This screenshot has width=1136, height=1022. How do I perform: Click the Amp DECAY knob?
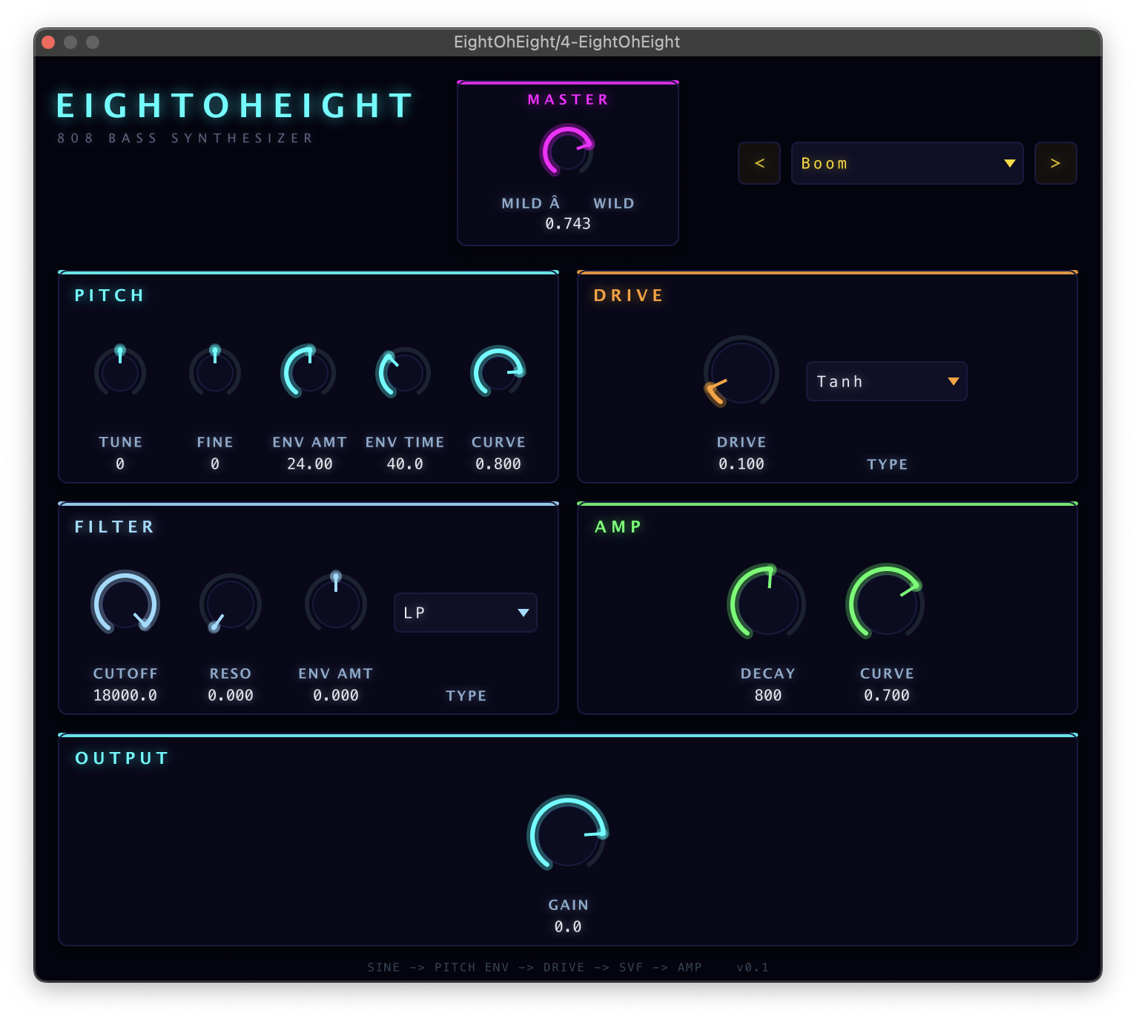tap(767, 602)
